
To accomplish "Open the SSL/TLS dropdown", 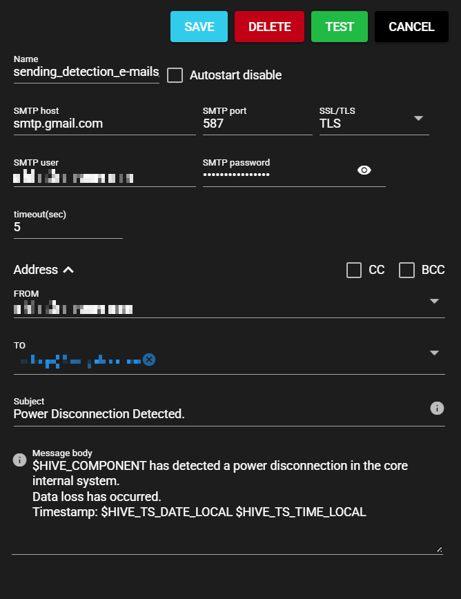I will 418,118.
